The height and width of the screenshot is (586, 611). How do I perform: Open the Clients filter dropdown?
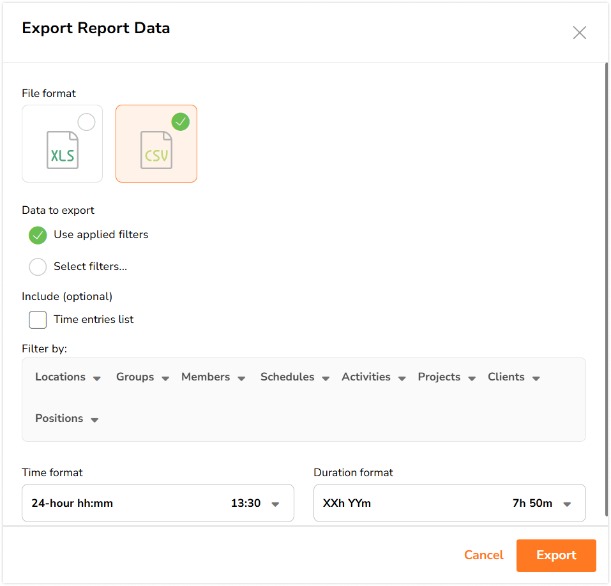[513, 377]
